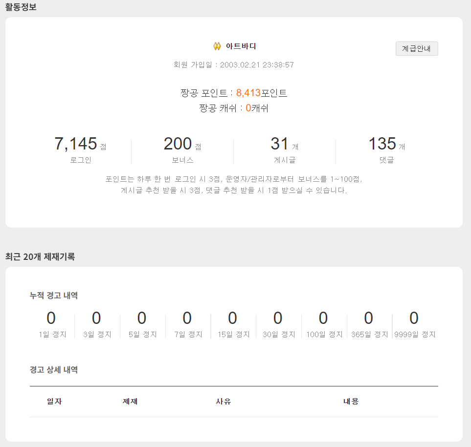Viewport: 471px width, 447px height.
Task: Click the 아트바디 username
Action: point(241,46)
